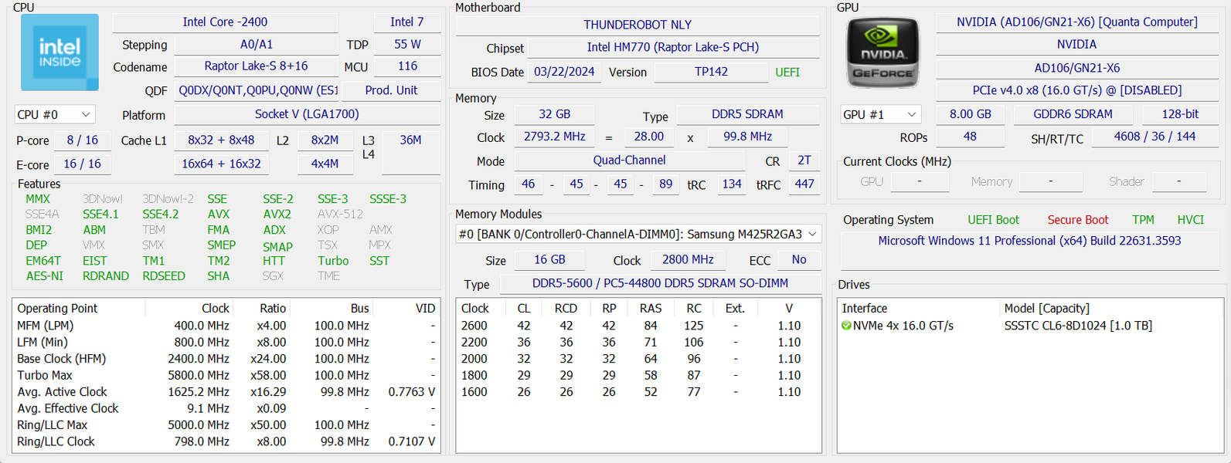The height and width of the screenshot is (463, 1231).
Task: Click the BIOS Date 03/22/2024 field
Action: click(x=564, y=72)
